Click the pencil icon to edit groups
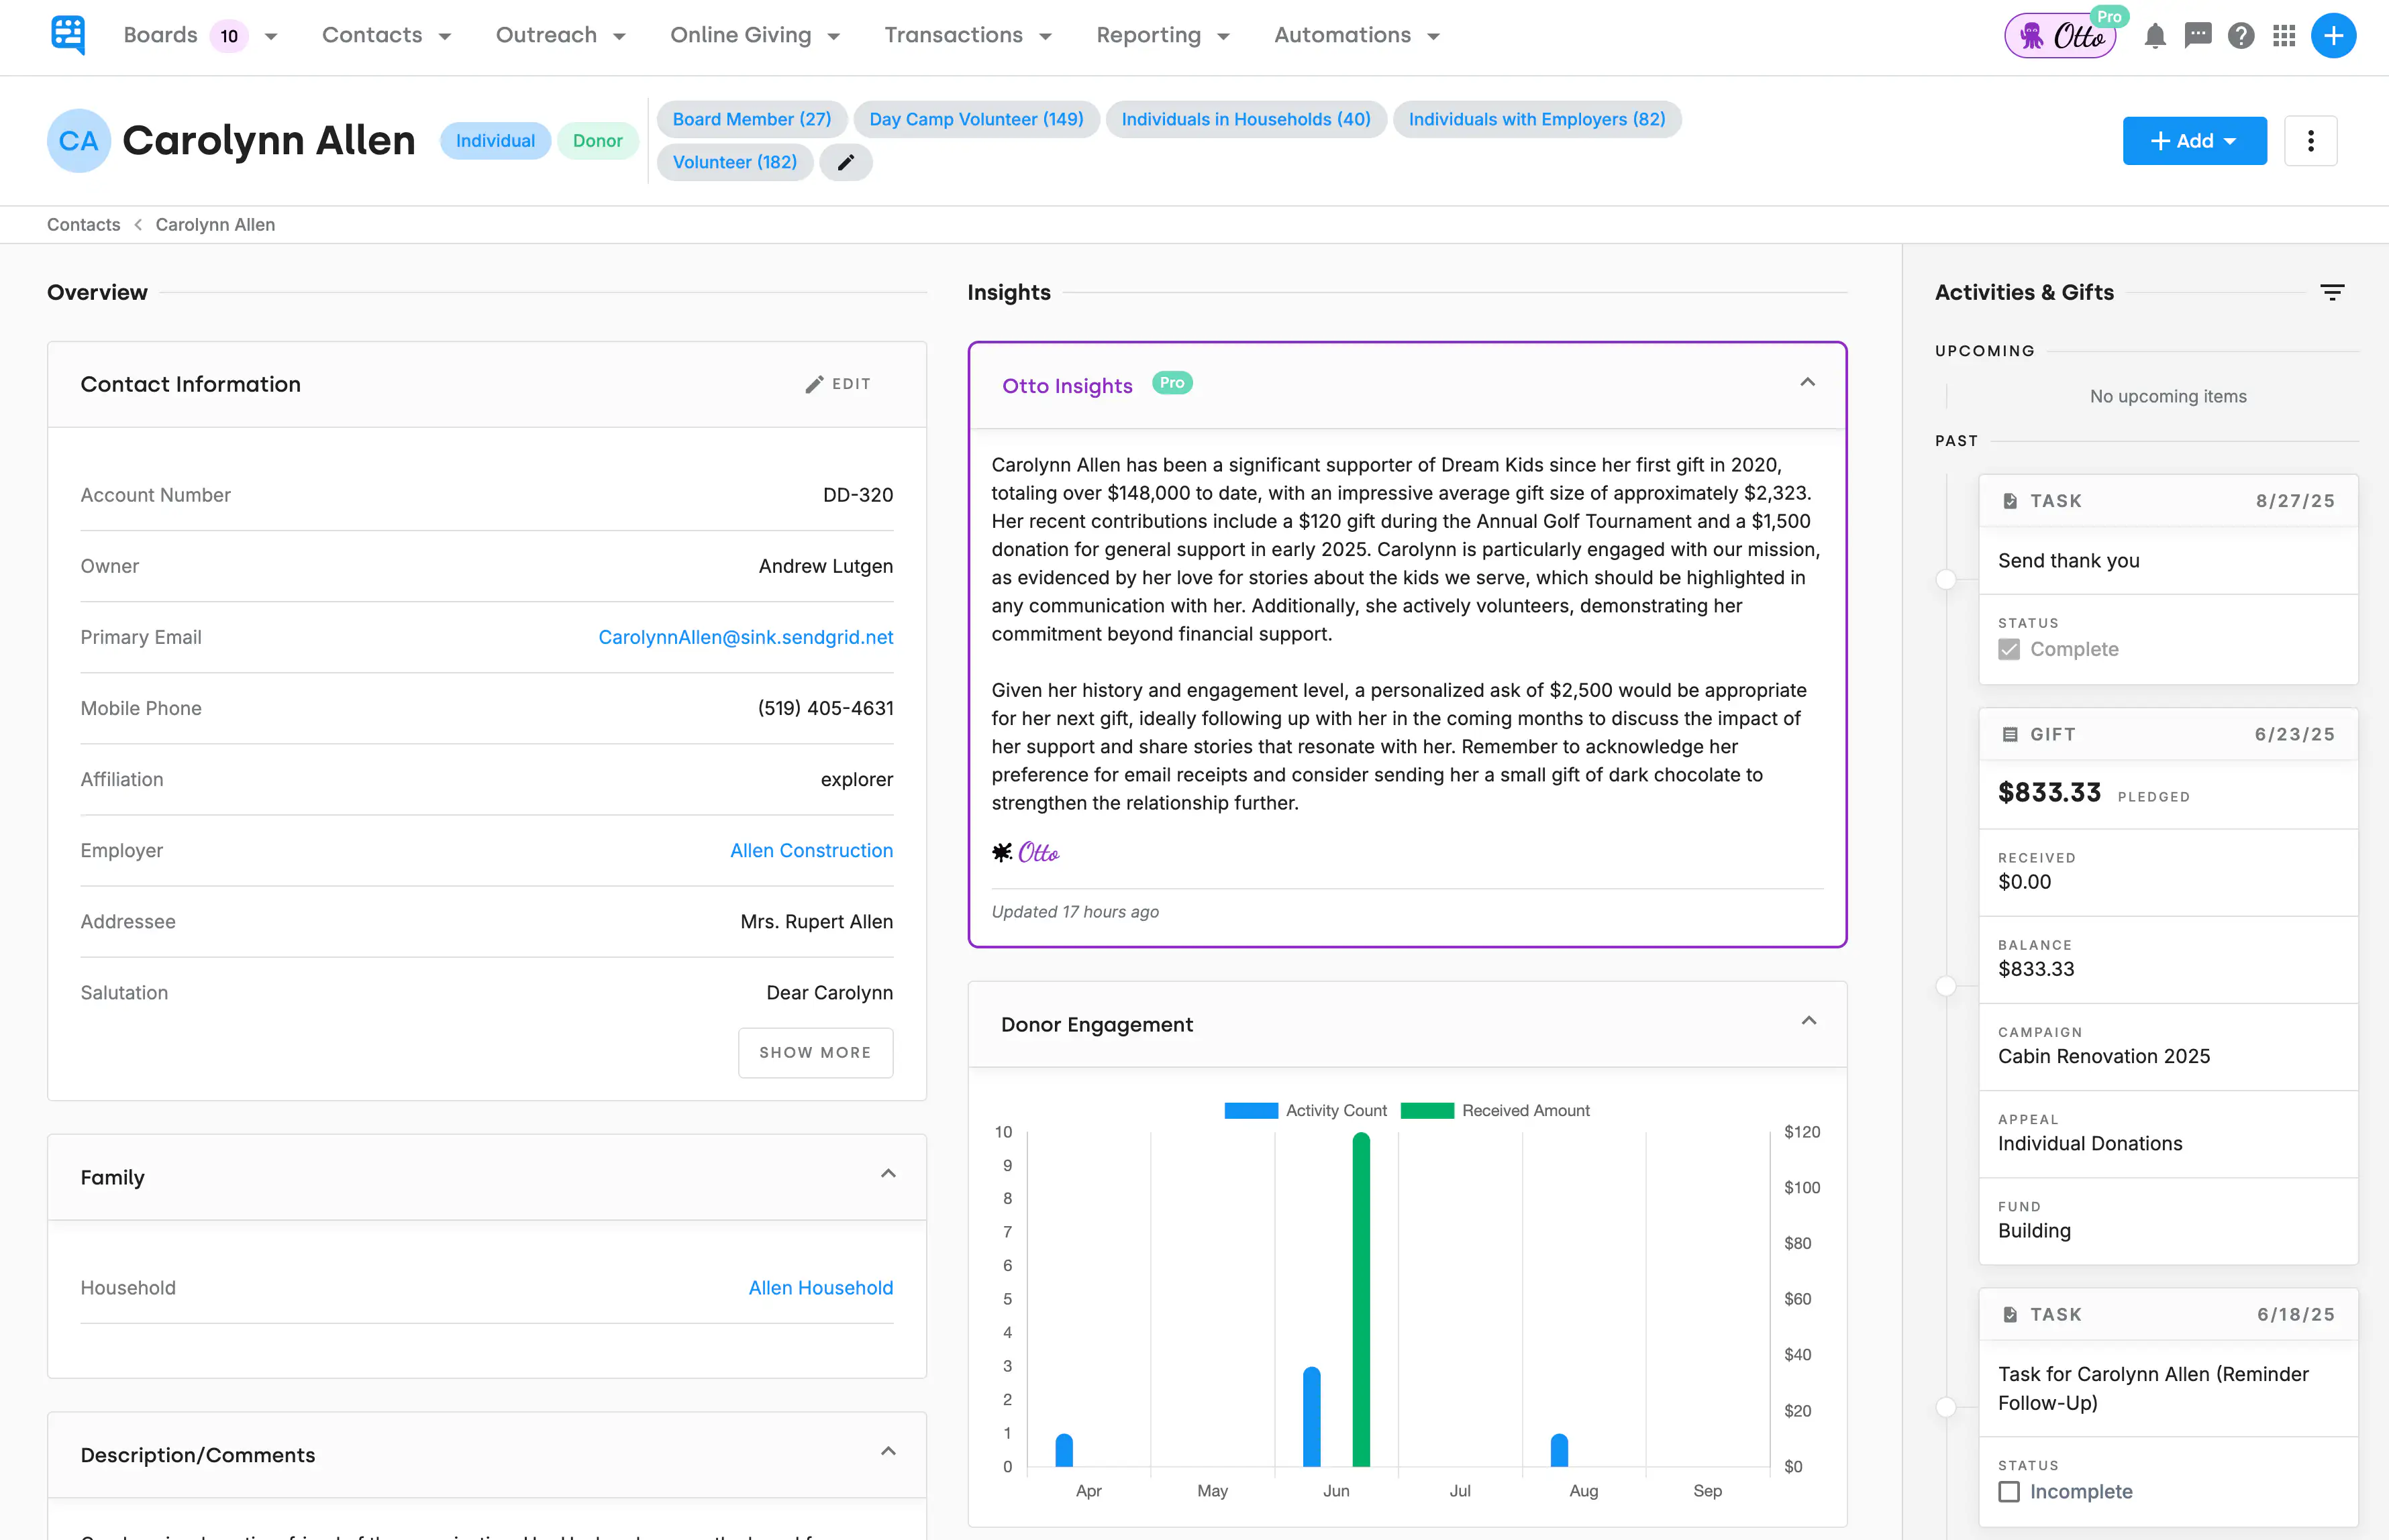2389x1540 pixels. coord(846,162)
